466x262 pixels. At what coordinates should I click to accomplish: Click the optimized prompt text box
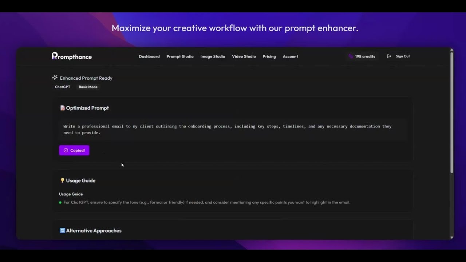pos(232,130)
